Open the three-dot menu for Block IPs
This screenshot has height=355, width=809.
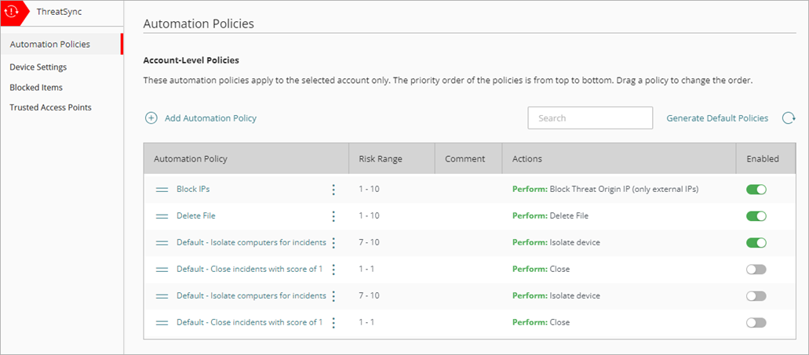(333, 190)
